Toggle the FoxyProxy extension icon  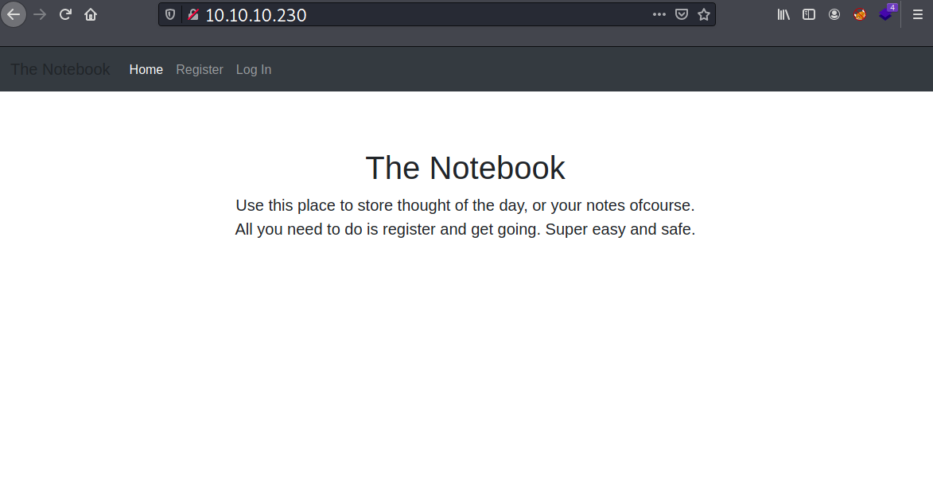(860, 14)
